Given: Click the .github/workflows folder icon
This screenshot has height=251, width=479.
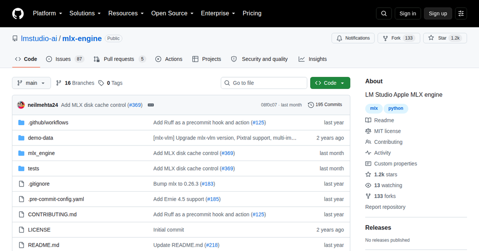Looking at the screenshot, I should pos(22,123).
